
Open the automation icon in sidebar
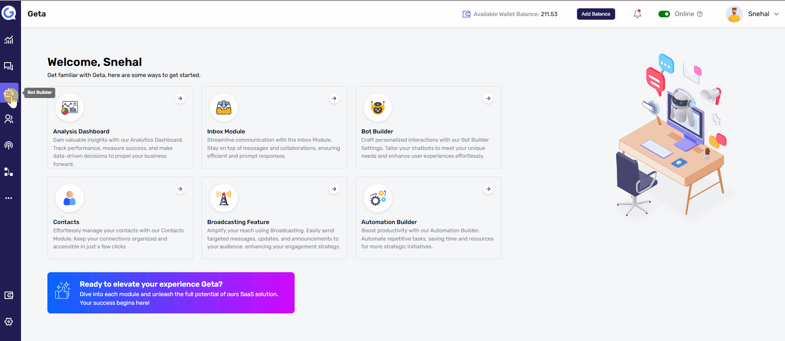click(9, 172)
